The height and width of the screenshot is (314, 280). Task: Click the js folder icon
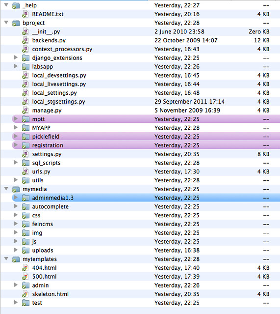click(x=25, y=242)
